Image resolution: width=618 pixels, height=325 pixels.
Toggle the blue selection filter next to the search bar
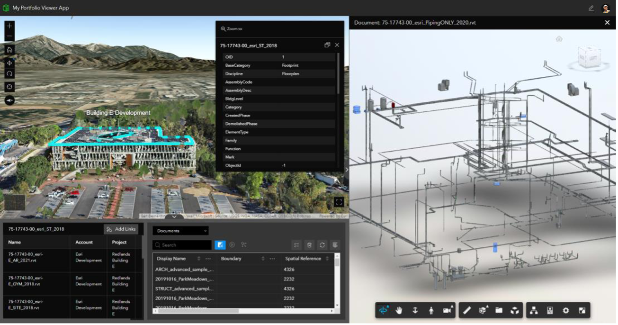(x=220, y=245)
